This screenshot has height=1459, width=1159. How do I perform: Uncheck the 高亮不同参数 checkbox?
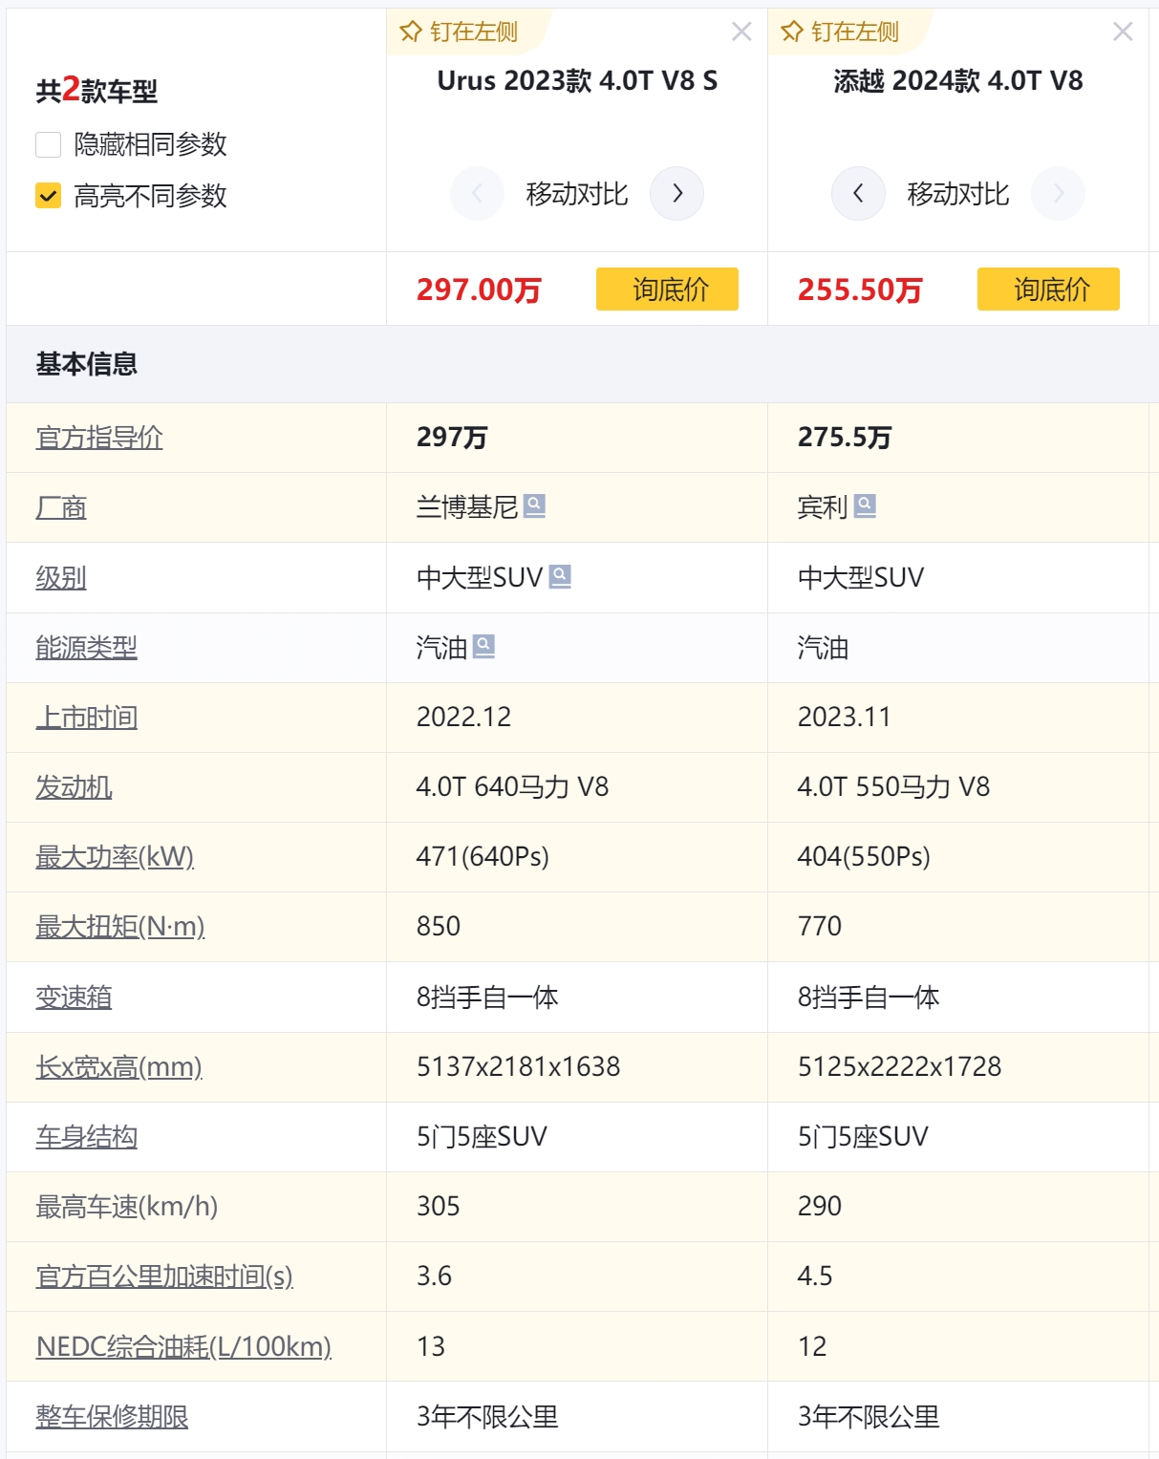48,196
